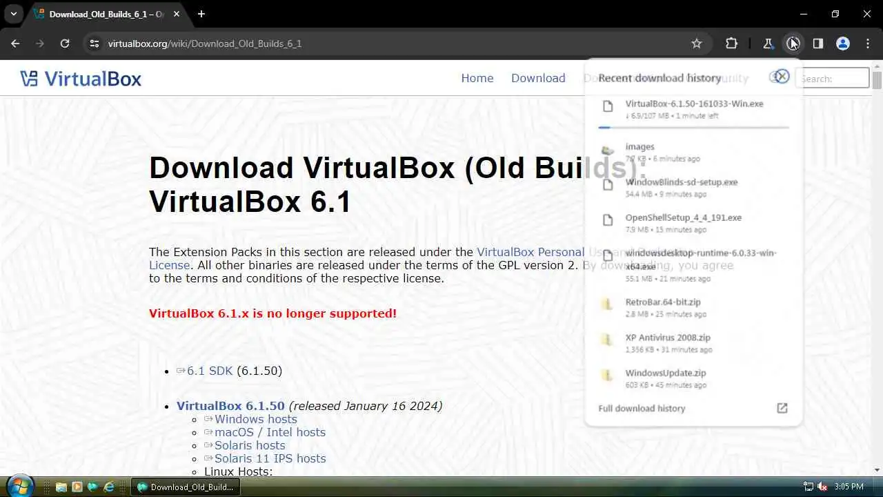Viewport: 883px width, 497px height.
Task: Launch the media player taskbar shortcut
Action: [77, 487]
